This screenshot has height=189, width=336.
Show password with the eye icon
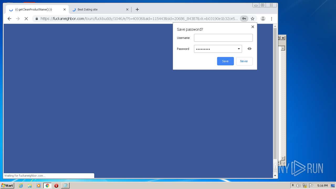(249, 49)
